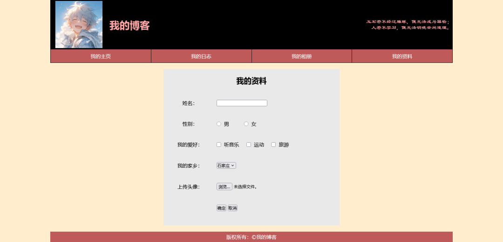This screenshot has height=242, width=503.
Task: Click the 我的资料 form heading
Action: pyautogui.click(x=251, y=81)
